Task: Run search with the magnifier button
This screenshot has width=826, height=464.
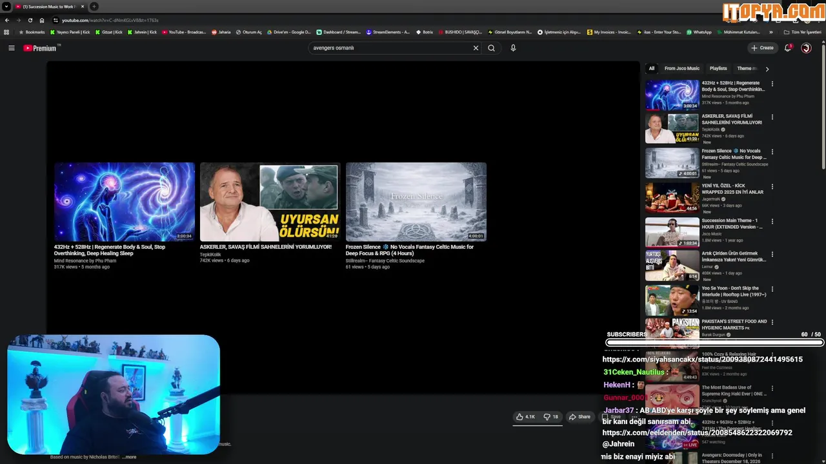Action: point(491,48)
